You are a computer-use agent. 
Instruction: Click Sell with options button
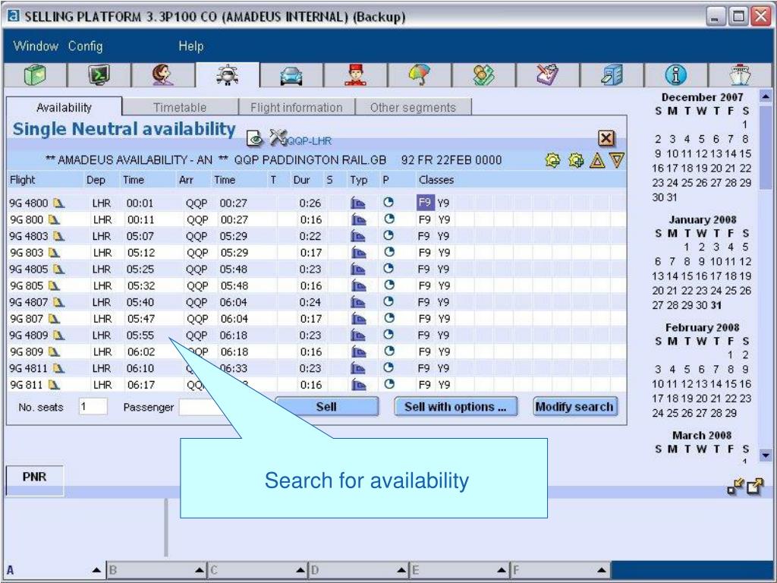point(455,407)
